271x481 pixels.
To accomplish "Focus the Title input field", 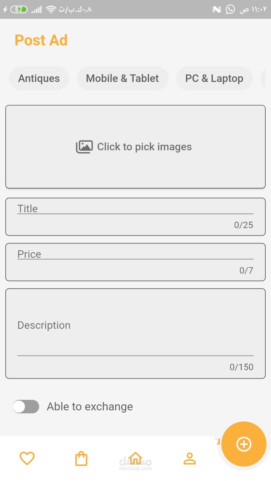I will click(135, 217).
